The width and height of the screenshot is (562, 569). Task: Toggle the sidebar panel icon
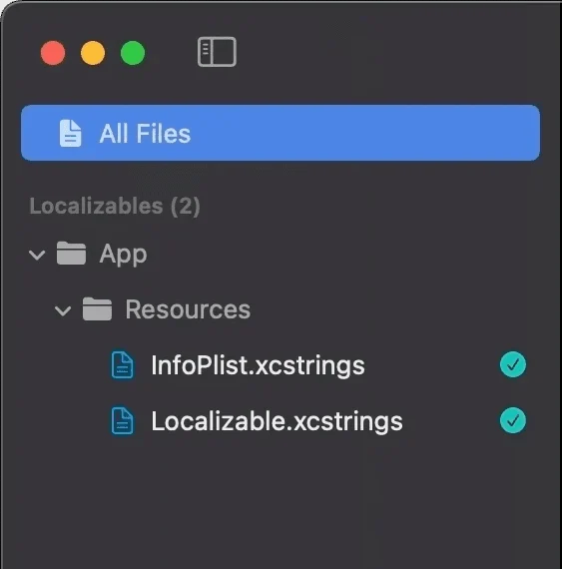[x=217, y=52]
